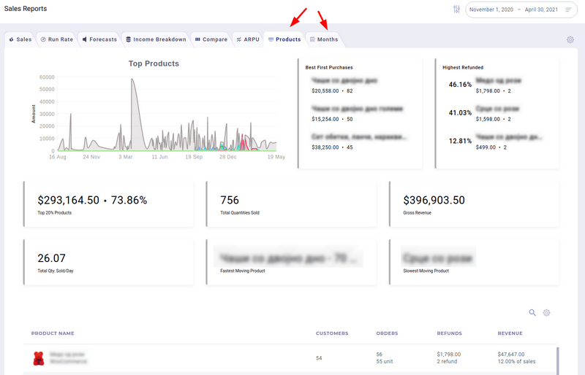The height and width of the screenshot is (375, 585).
Task: Sort by Customers column header
Action: click(x=332, y=333)
